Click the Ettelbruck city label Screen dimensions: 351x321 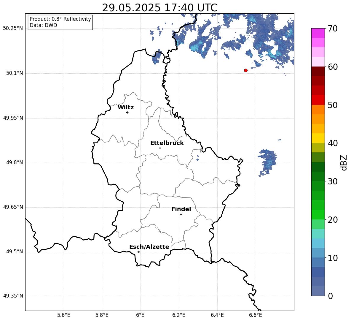[x=167, y=143]
